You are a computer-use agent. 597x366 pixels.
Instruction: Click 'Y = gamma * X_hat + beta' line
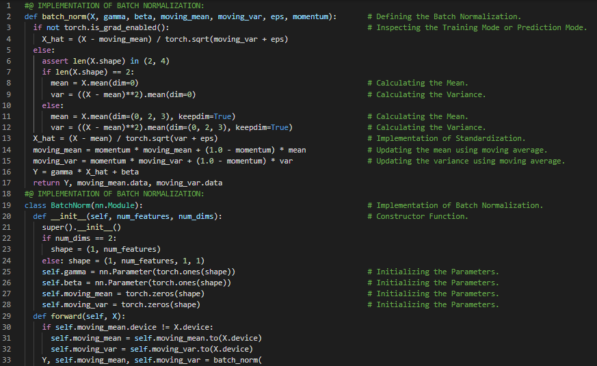85,172
